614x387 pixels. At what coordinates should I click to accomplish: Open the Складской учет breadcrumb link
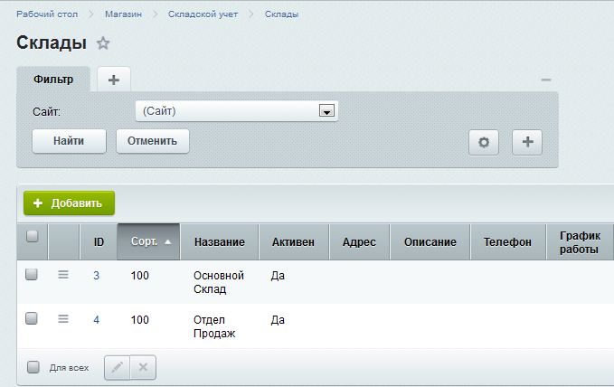[x=203, y=14]
